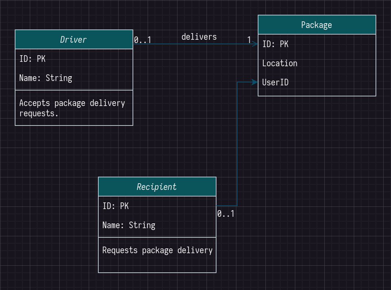Select Package's 'ID: PK' attribute row
Screen dimensions: 391x290
coord(317,44)
